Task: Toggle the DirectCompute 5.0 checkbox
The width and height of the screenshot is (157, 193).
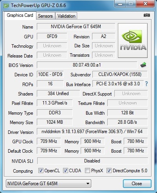Action: tap(109, 170)
